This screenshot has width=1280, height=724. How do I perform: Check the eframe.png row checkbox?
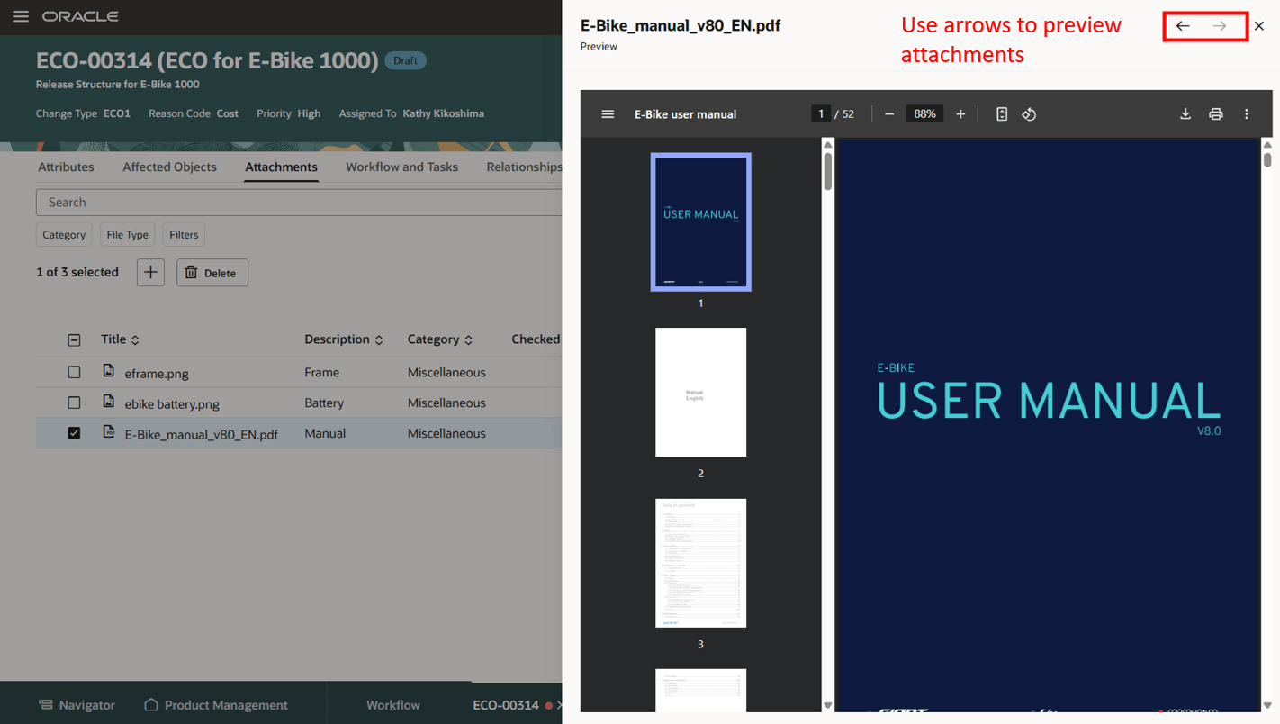74,372
